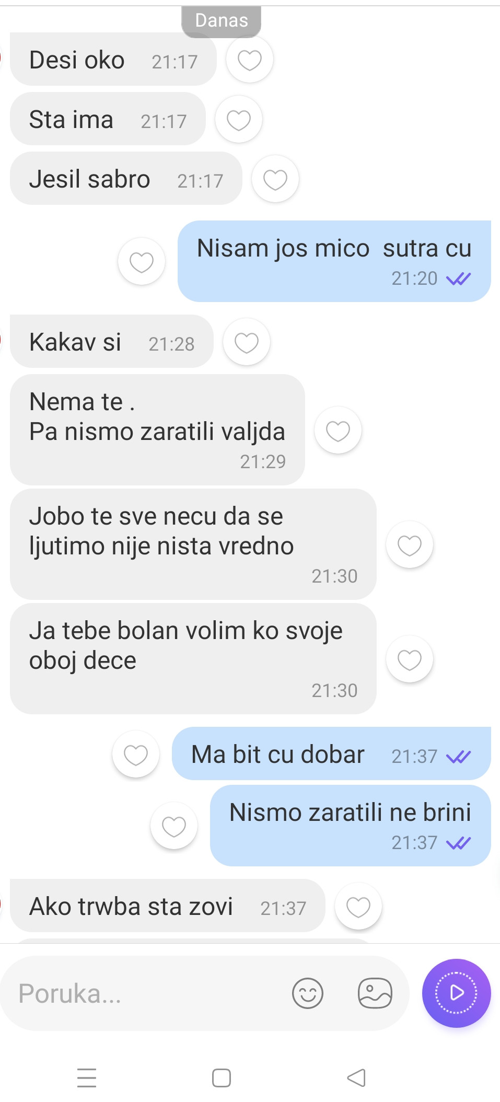The image size is (500, 1102).
Task: Like the "Kakav si" message
Action: 247,342
